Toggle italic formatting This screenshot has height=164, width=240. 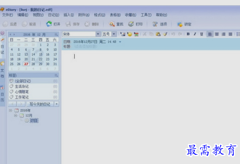(195, 34)
